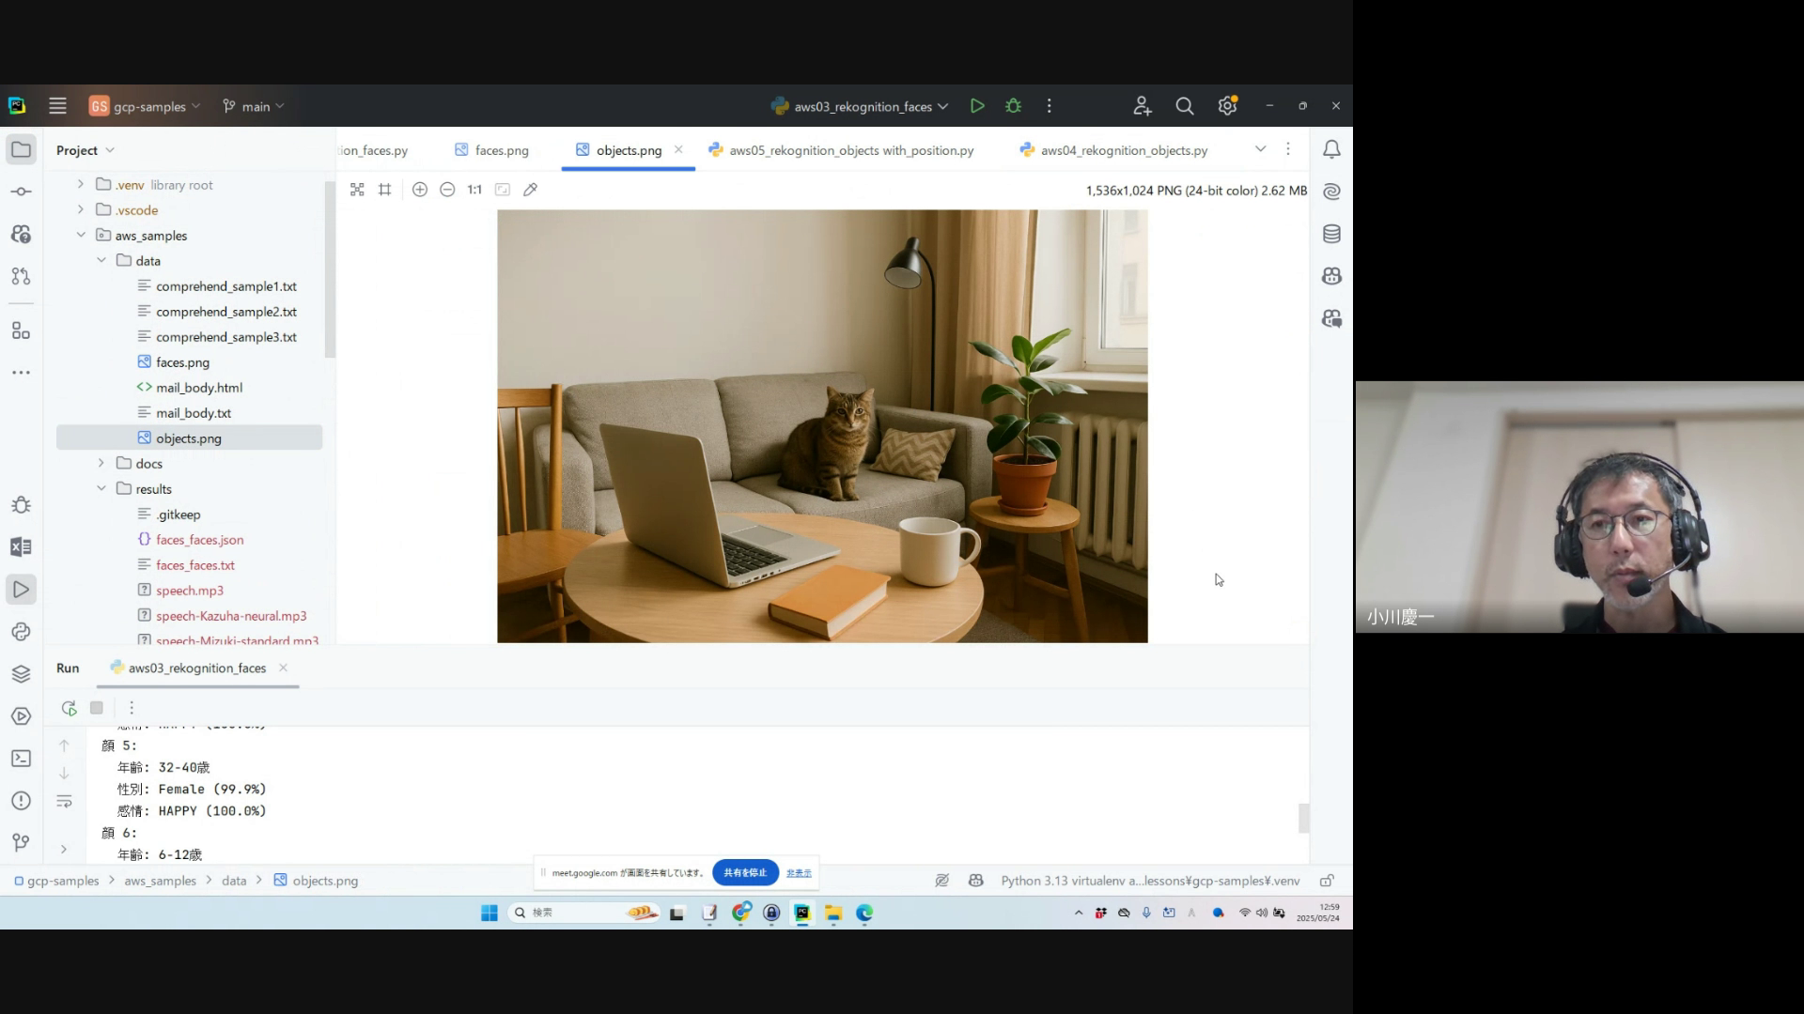Rerun aws03_rekognition_faces in the Run panel

click(x=69, y=708)
